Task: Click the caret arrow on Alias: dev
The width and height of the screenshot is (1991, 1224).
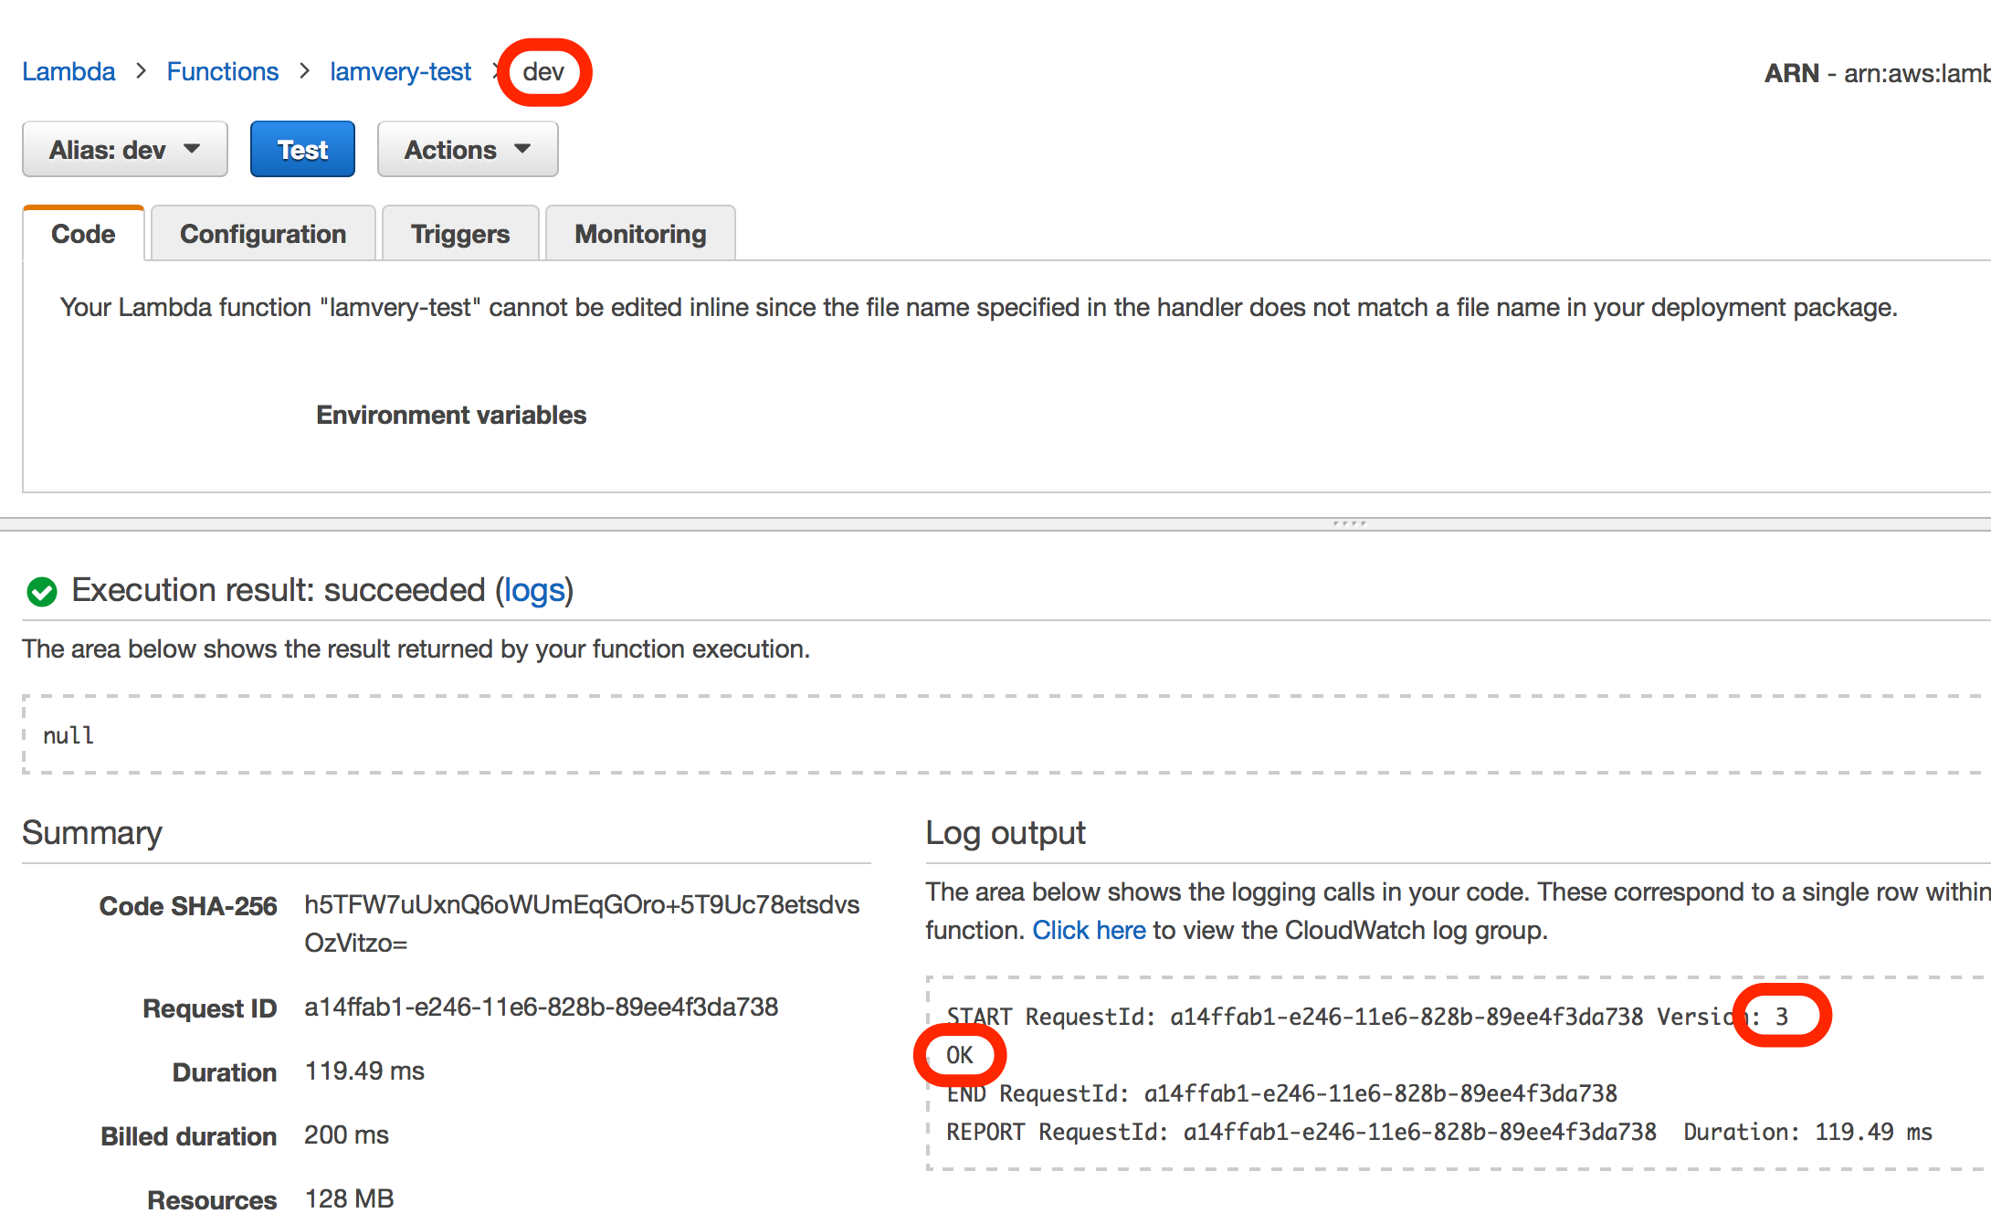Action: (x=192, y=149)
